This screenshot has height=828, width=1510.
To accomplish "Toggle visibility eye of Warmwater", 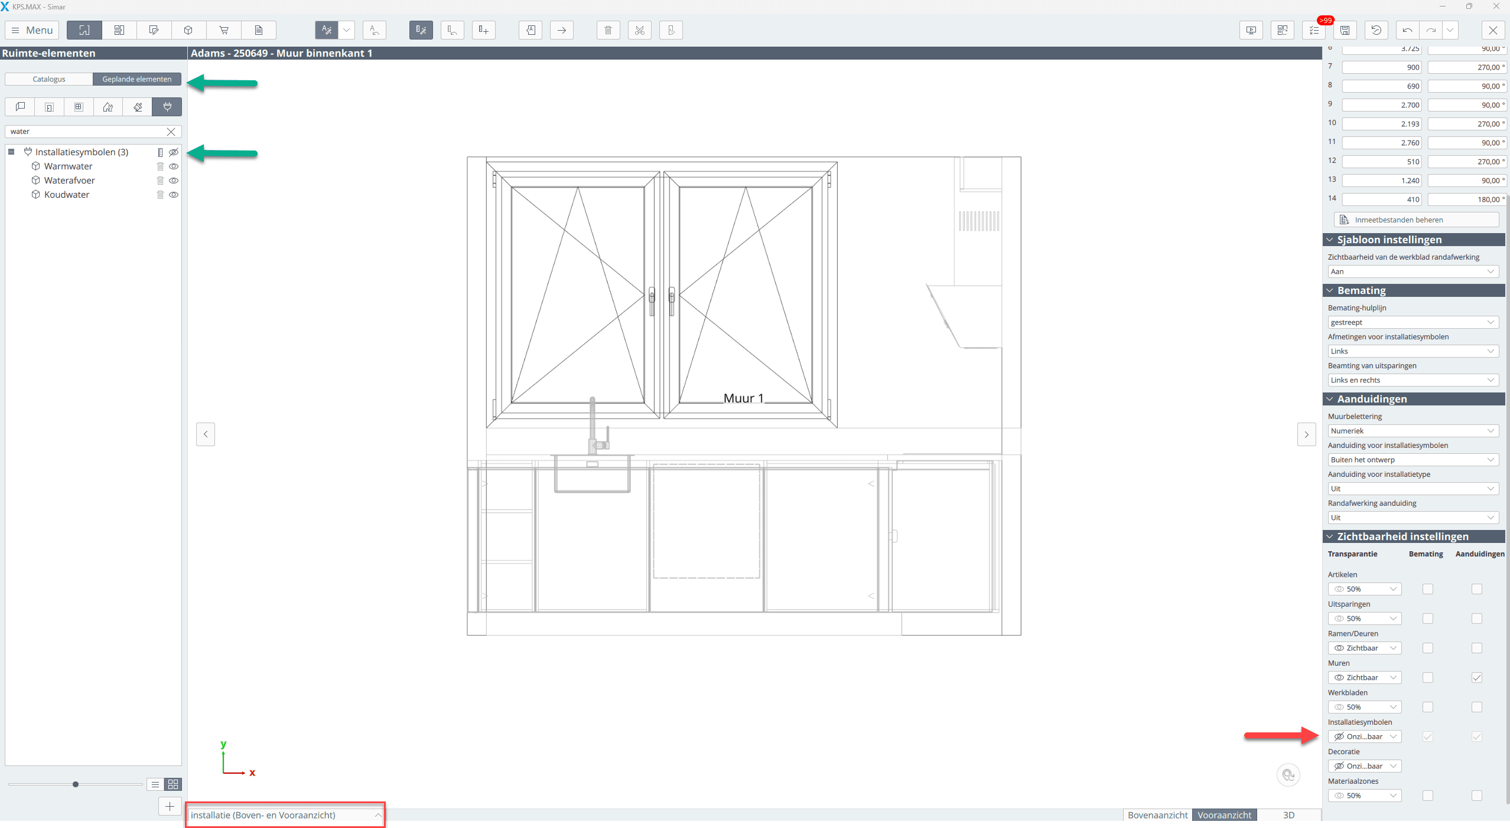I will (x=174, y=166).
